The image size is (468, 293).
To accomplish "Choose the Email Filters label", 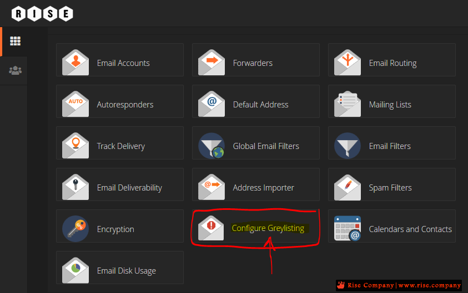I will 390,146.
